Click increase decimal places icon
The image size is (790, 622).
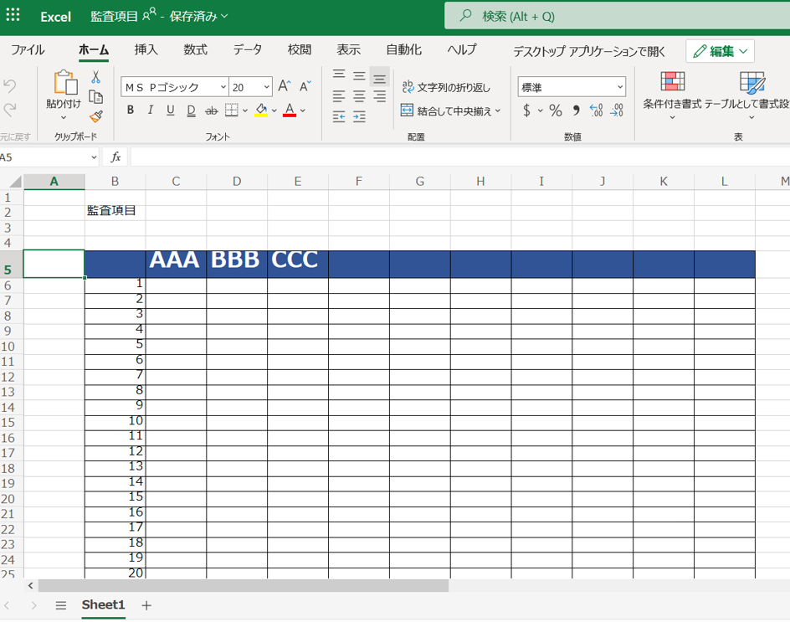pos(617,111)
